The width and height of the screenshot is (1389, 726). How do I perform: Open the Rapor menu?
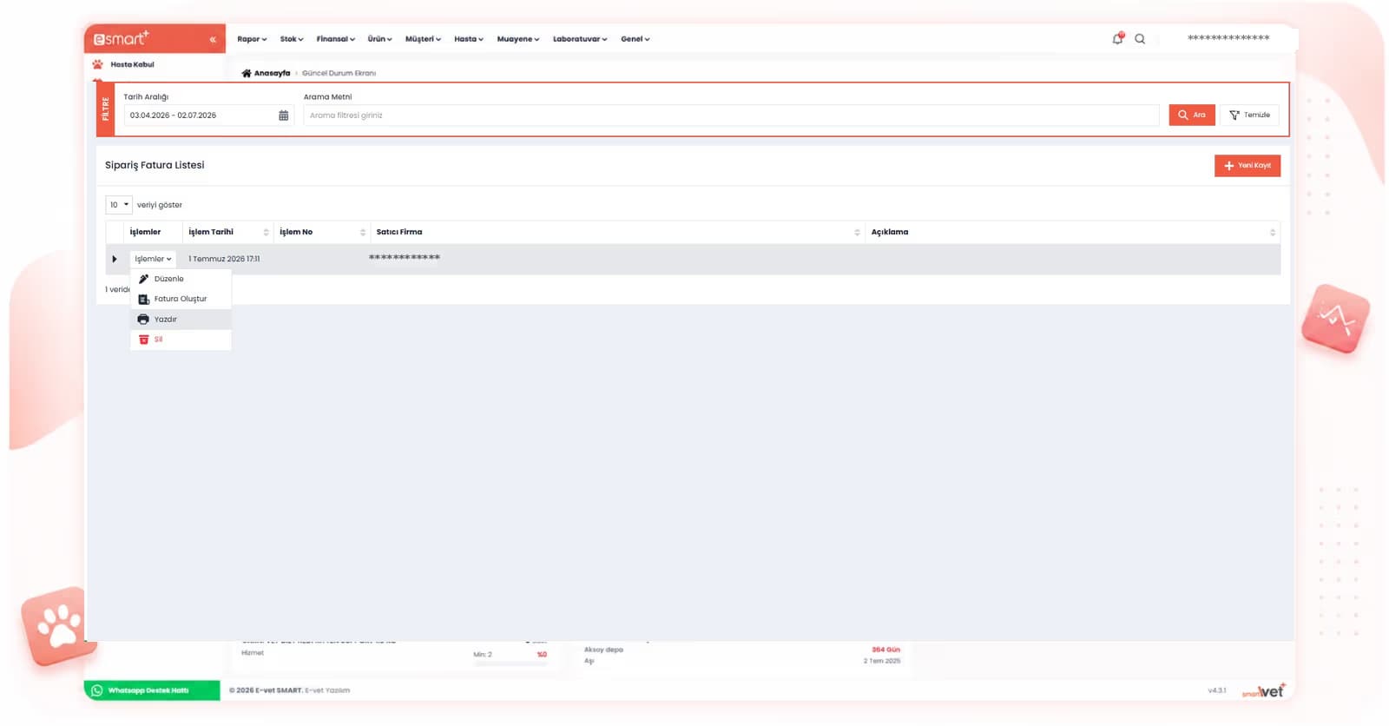[x=252, y=39]
